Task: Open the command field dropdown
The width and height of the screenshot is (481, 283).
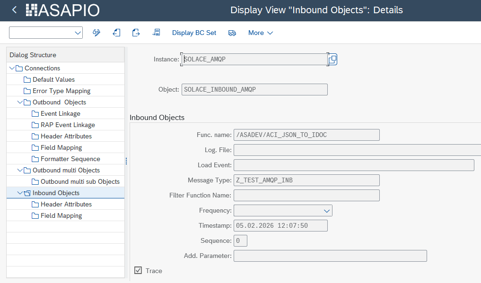Action: (78, 33)
